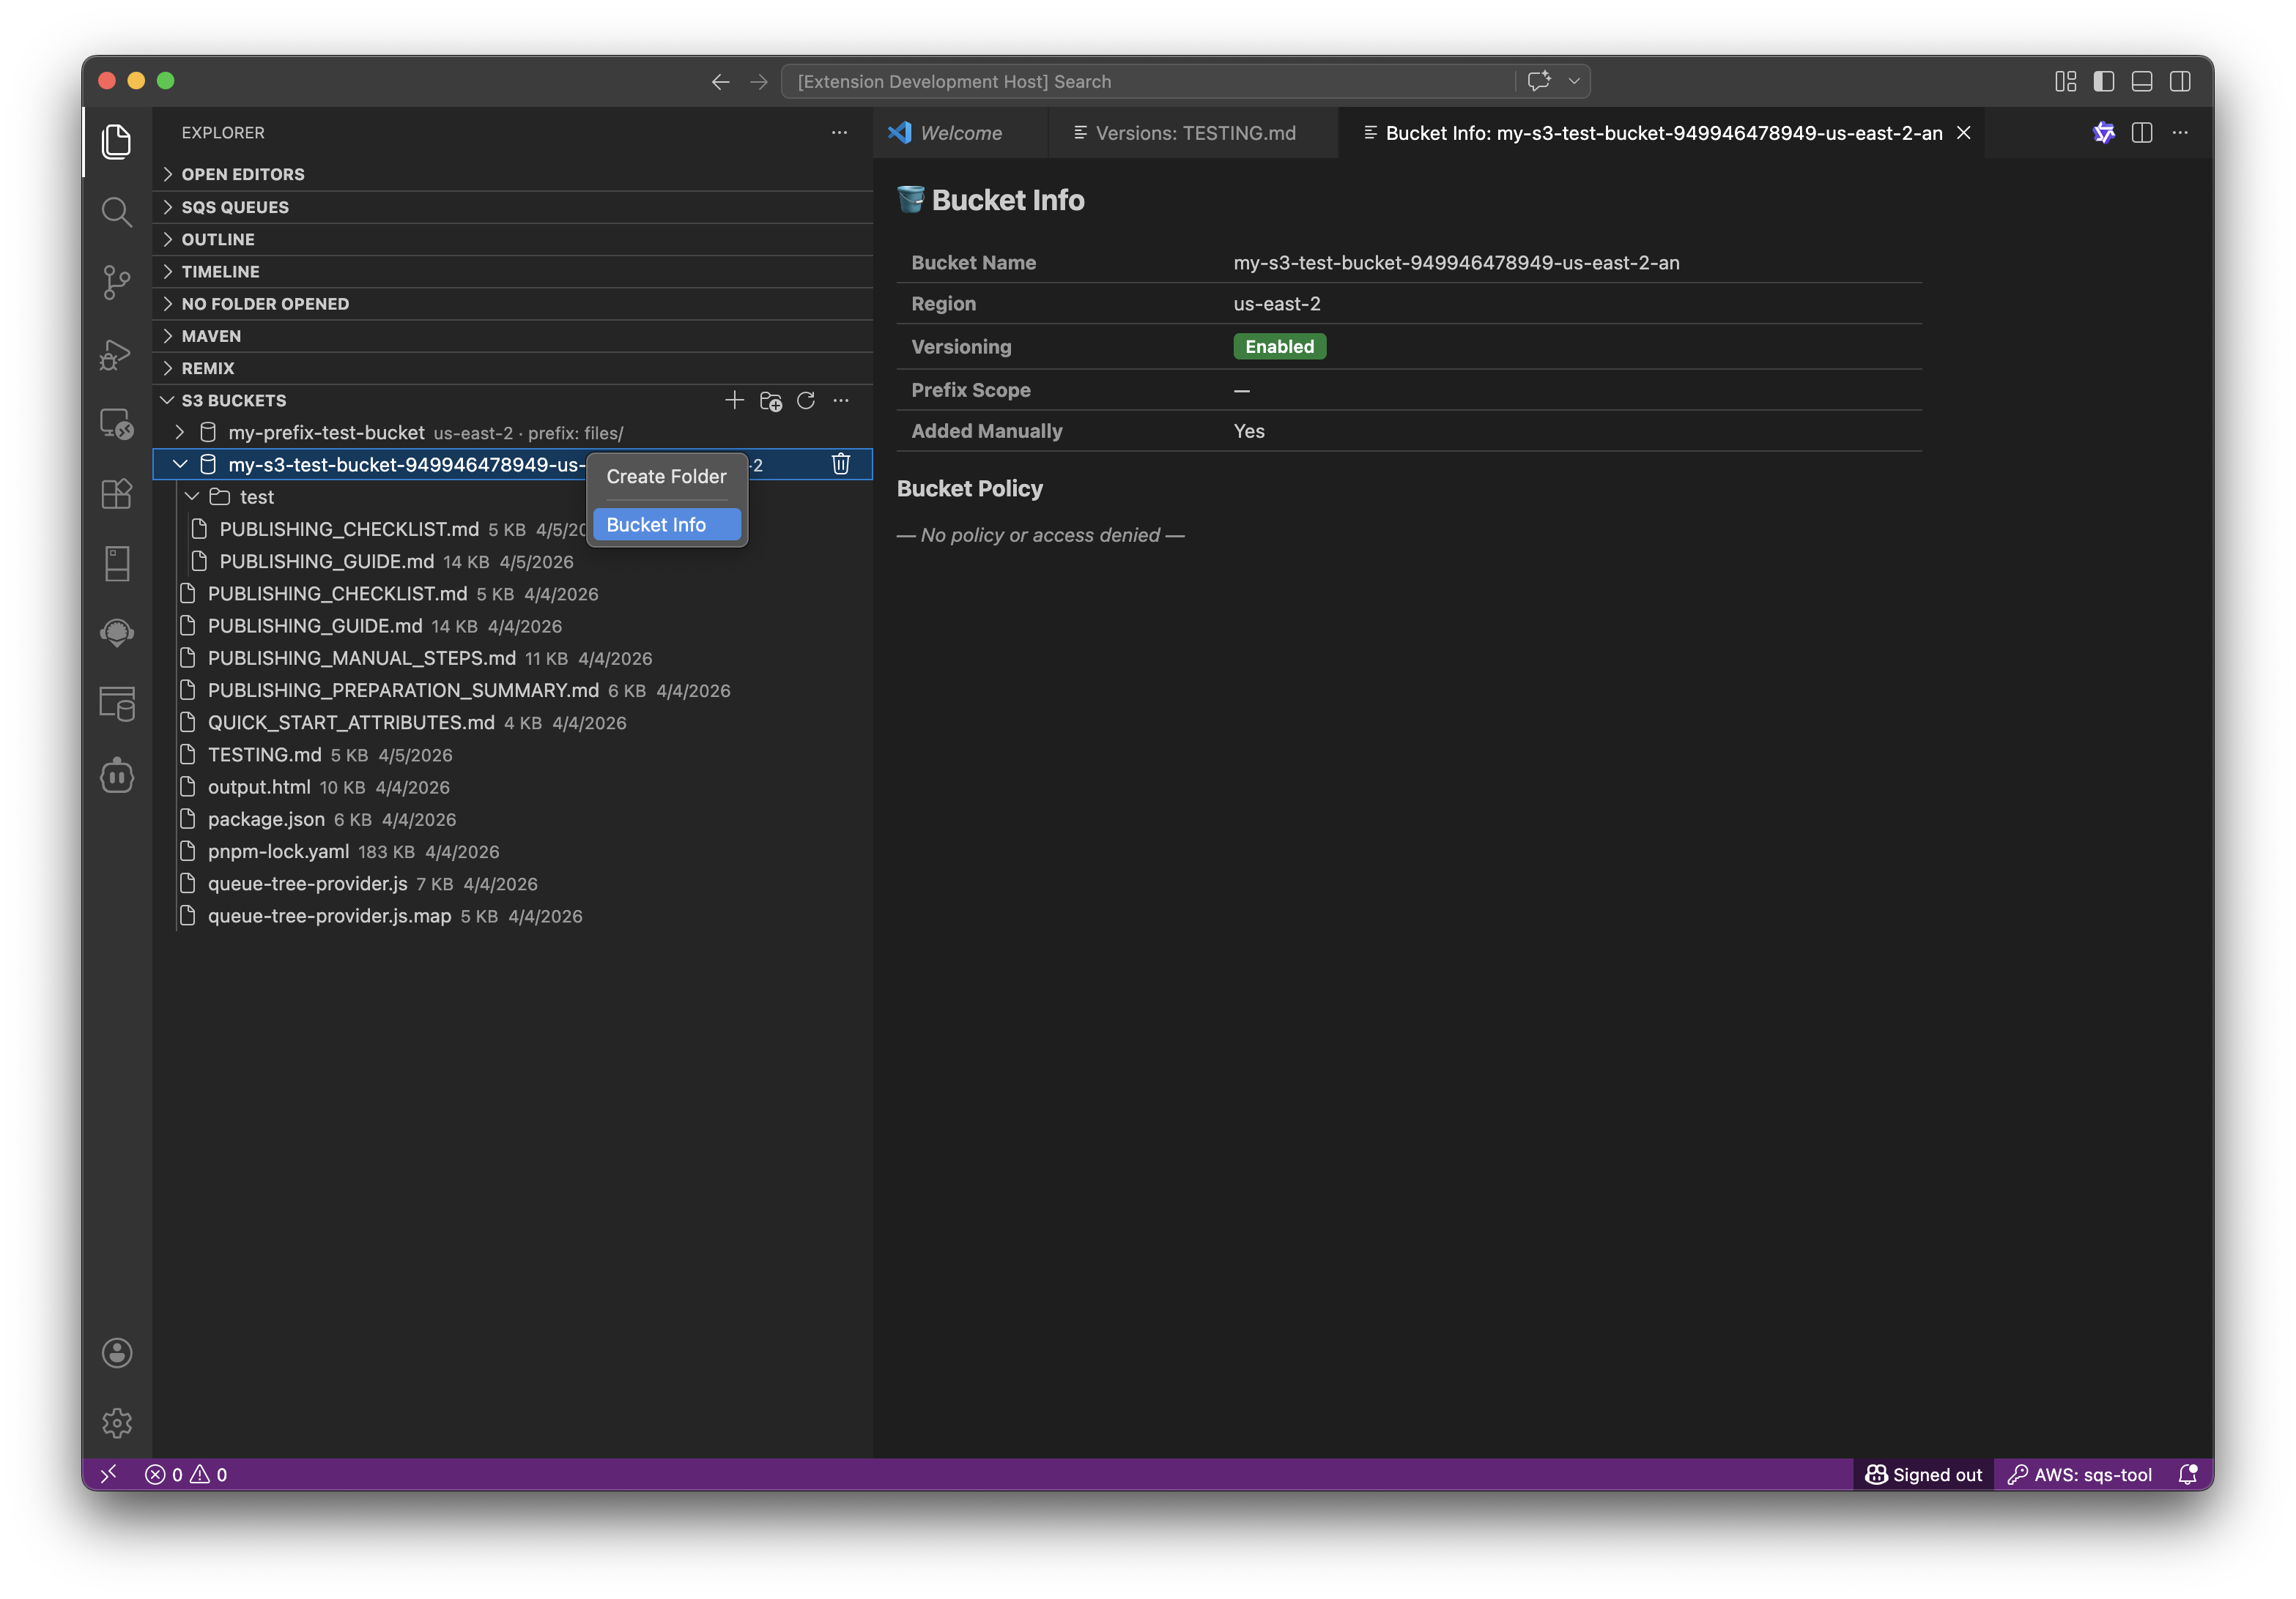Click the command center search field
Viewport: 2296px width, 1599px height.
[x=1149, y=82]
